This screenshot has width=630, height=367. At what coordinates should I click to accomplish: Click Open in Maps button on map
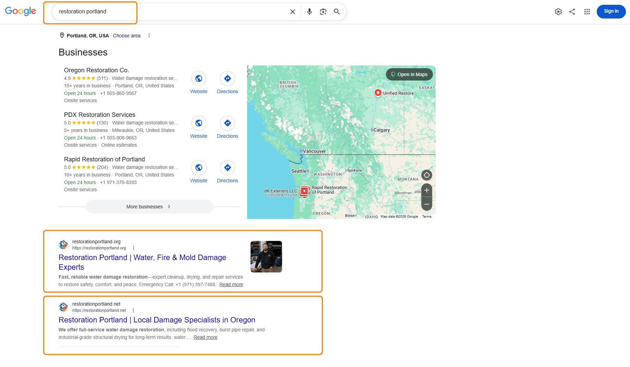click(x=409, y=74)
